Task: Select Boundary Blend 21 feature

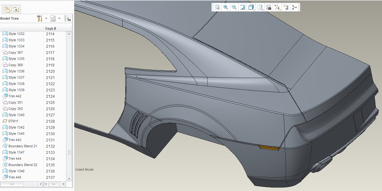Action: pos(20,146)
